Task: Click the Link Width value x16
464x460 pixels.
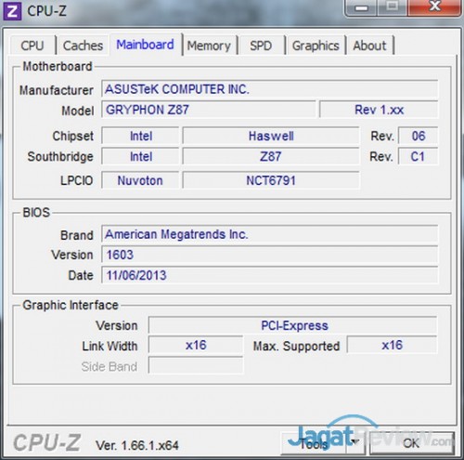Action: click(196, 345)
